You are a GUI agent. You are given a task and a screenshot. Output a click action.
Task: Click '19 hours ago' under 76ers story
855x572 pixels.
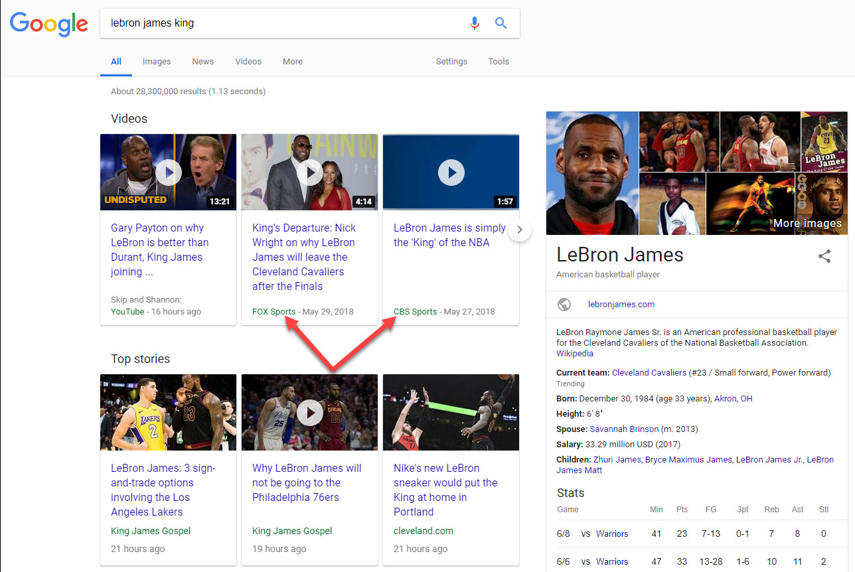tap(279, 549)
